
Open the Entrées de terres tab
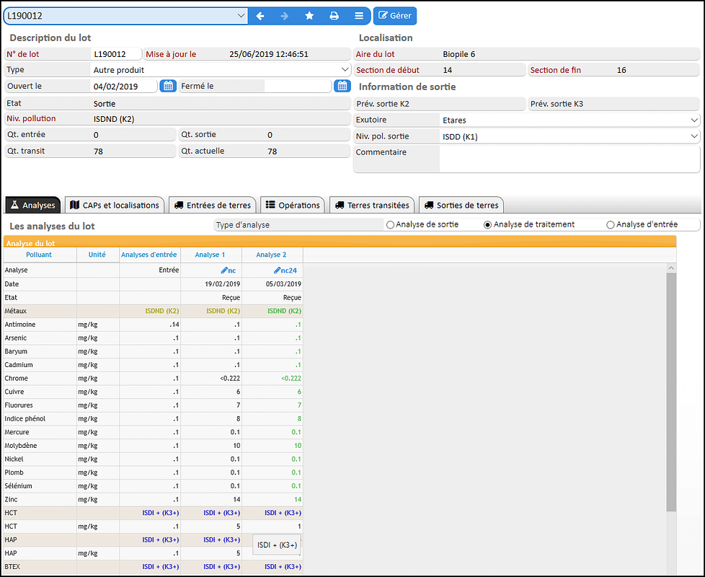click(212, 205)
